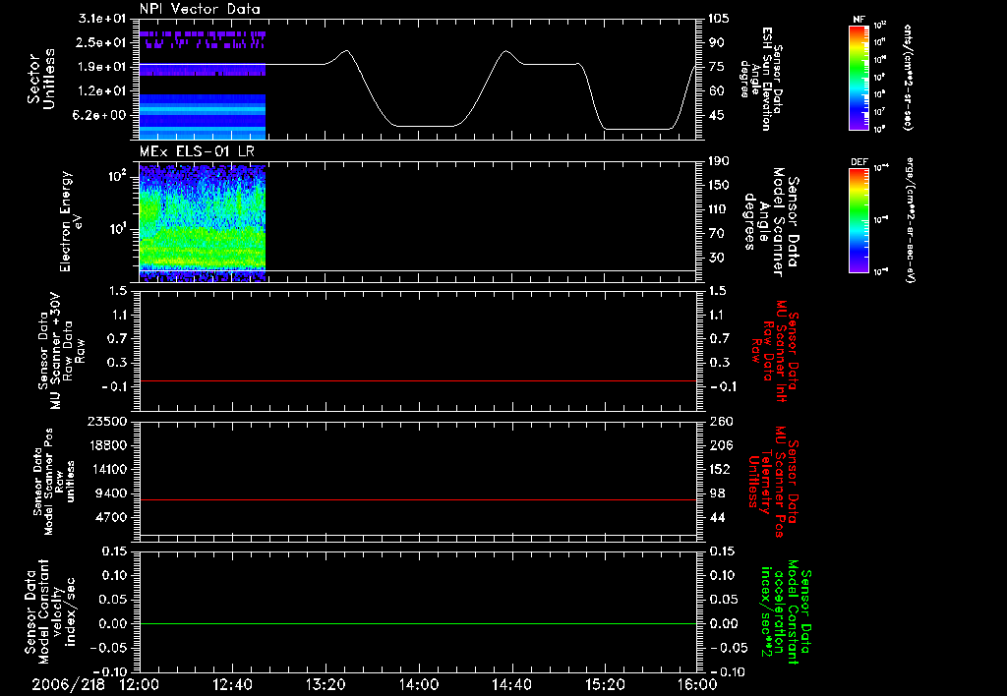Click the '98' telemetry tick value
Viewport: 1007px width, 696px height.
point(716,493)
